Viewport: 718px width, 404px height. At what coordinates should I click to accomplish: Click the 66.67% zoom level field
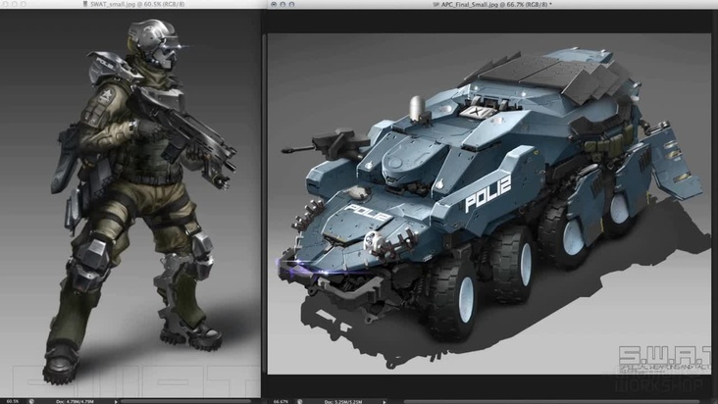[280, 400]
